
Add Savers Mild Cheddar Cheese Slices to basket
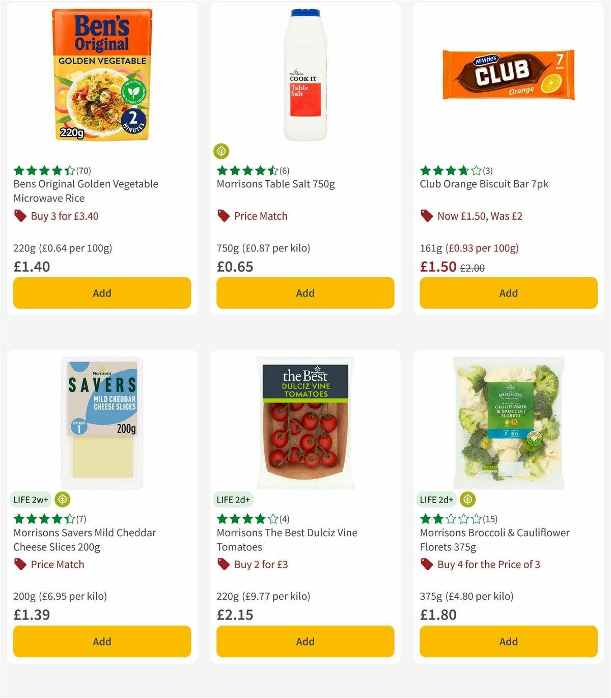coord(102,641)
